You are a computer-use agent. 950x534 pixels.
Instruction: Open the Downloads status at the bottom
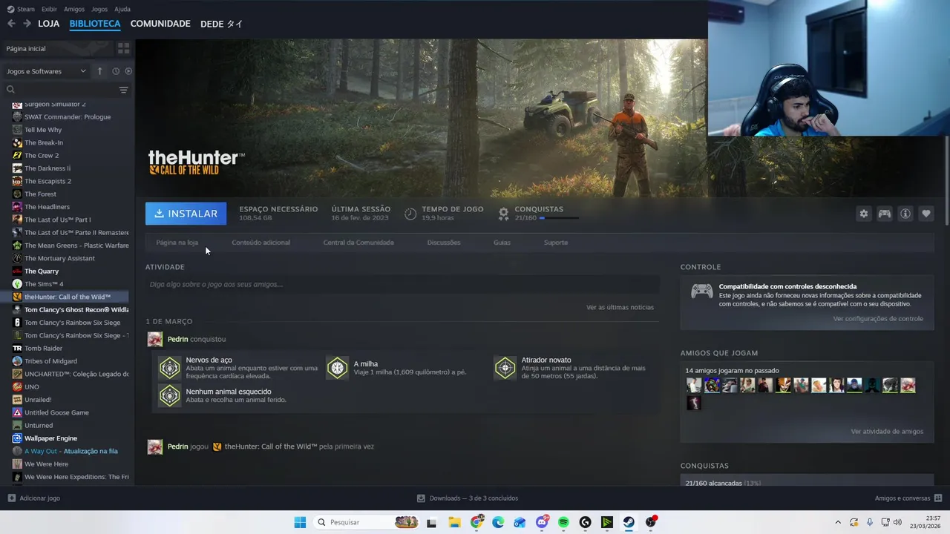coord(468,498)
